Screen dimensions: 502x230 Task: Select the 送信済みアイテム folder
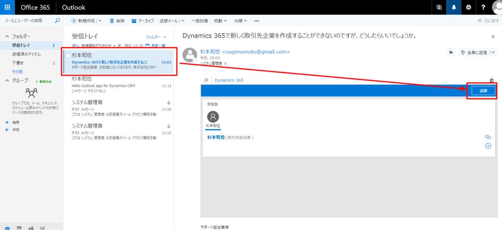(31, 54)
